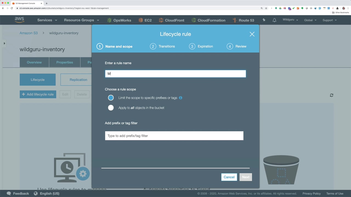Image resolution: width=351 pixels, height=197 pixels.
Task: Open the Services dropdown menu
Action: [x=47, y=20]
